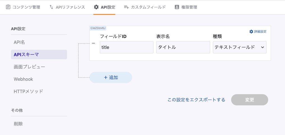Open the 種類 dropdown showing テキストフィールド

click(239, 47)
